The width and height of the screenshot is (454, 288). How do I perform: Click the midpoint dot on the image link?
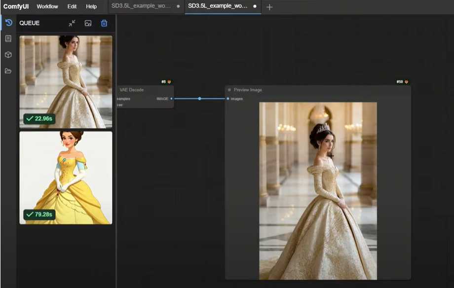[x=199, y=99]
